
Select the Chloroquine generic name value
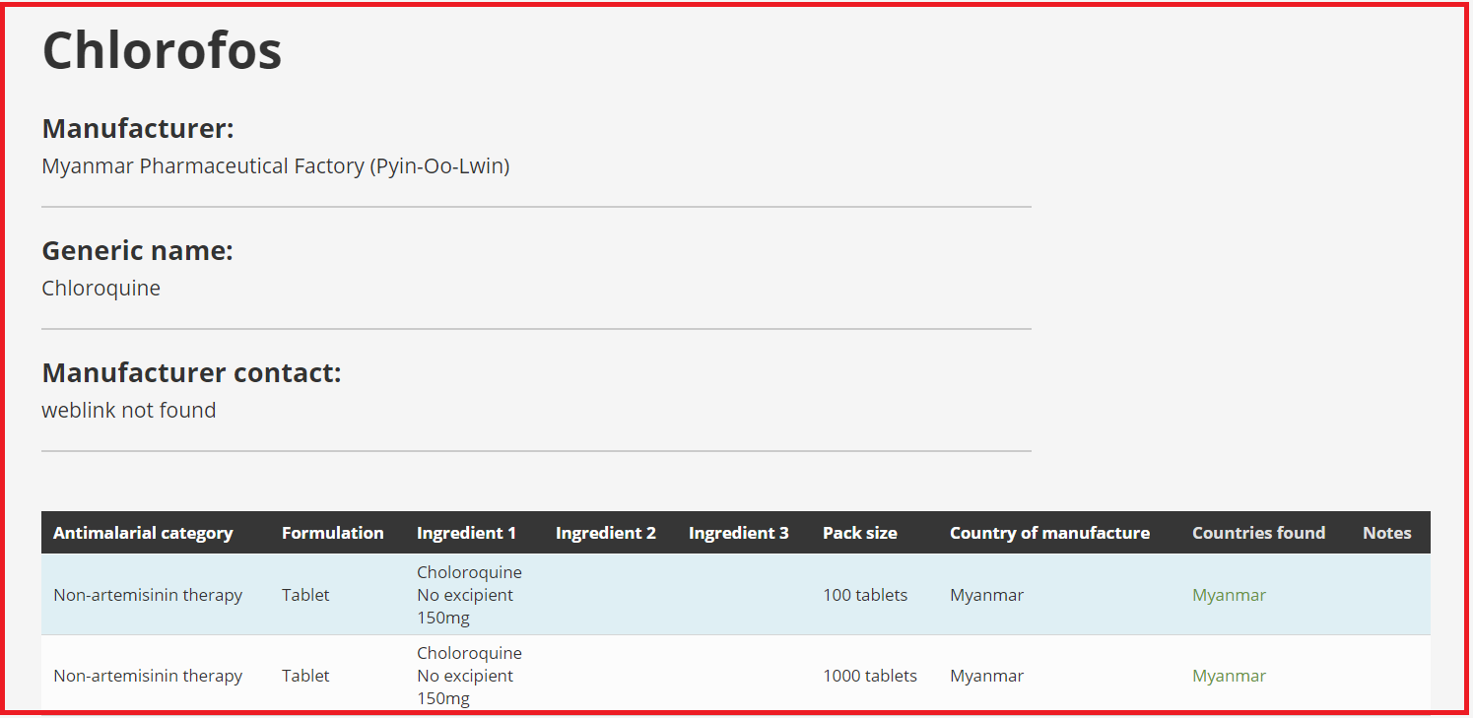click(x=101, y=289)
